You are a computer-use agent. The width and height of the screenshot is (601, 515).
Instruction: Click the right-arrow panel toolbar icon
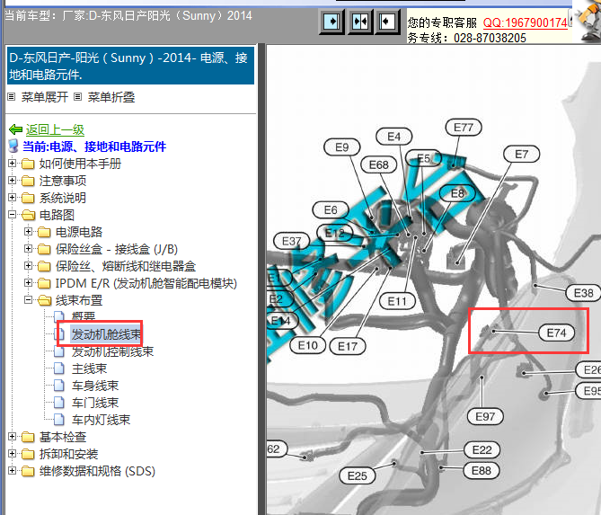(331, 22)
